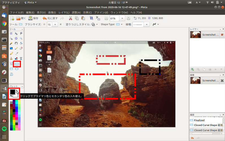Select the Eraser tool

[21, 48]
